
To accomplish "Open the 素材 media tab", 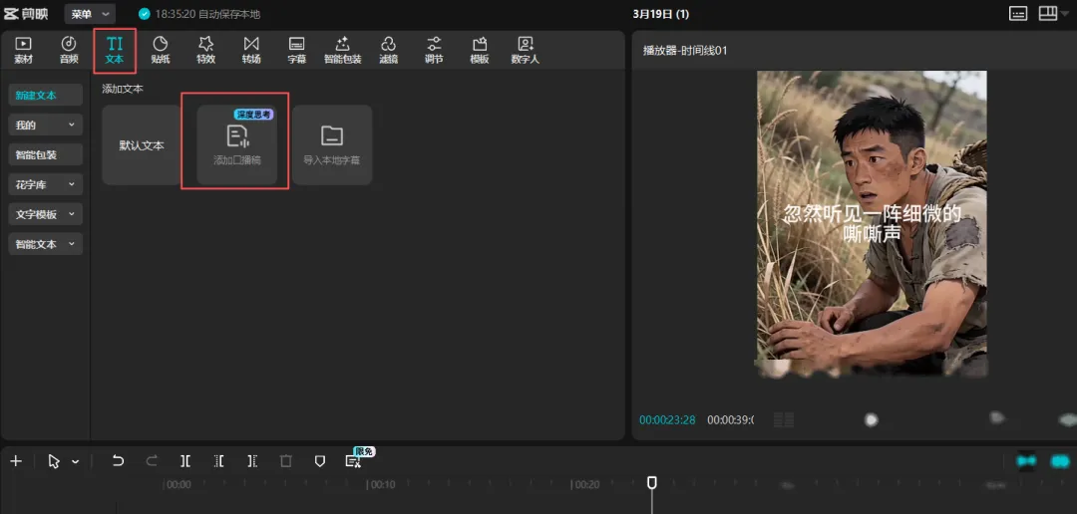I will pos(23,51).
